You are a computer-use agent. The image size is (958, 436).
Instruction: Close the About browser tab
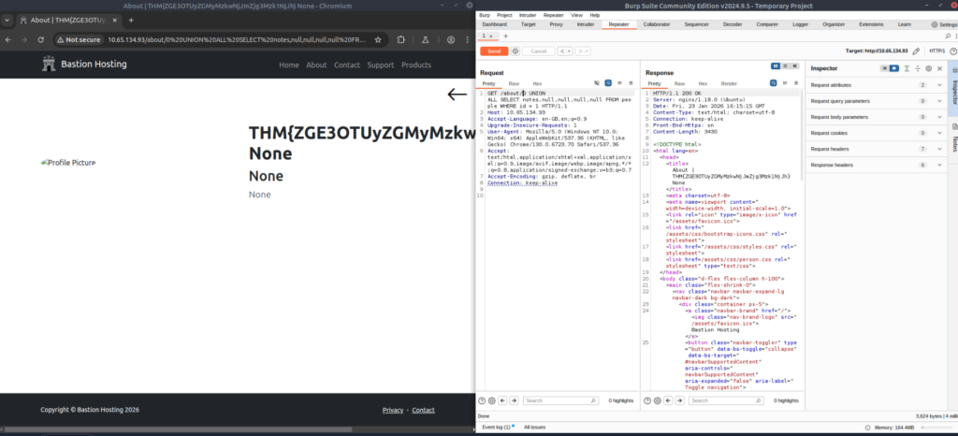(114, 21)
